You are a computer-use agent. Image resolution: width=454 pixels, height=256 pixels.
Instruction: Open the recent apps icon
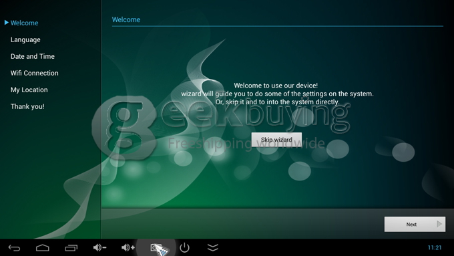click(x=71, y=248)
